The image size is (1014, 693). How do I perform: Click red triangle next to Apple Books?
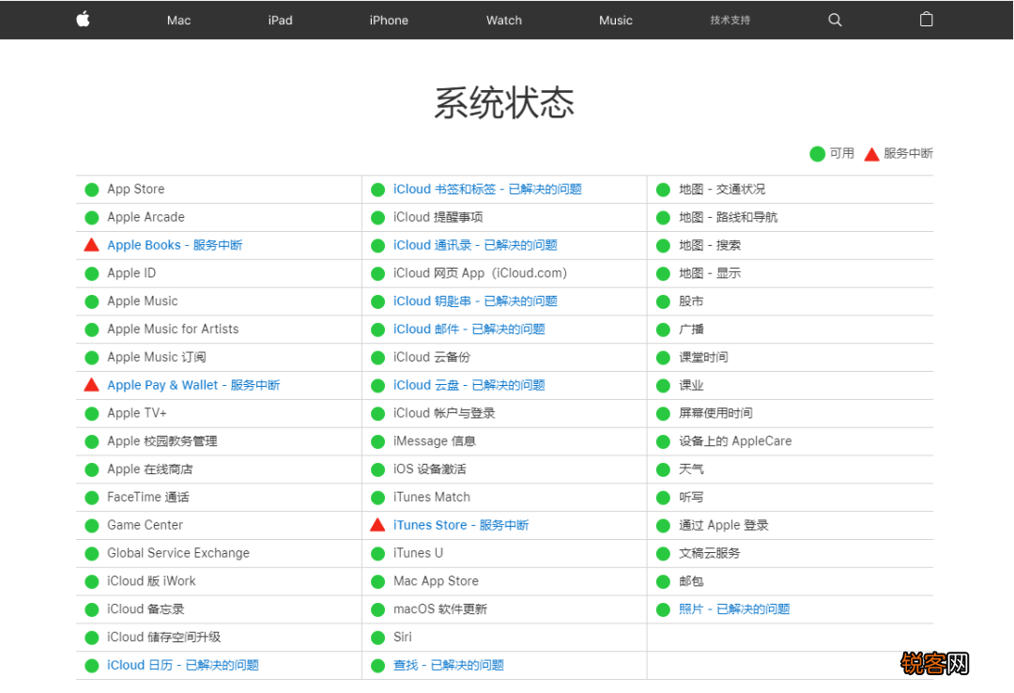point(92,244)
